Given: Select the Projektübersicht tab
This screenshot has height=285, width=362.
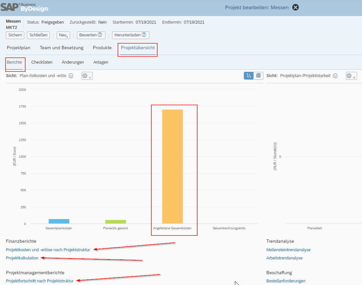Looking at the screenshot, I should pos(138,48).
